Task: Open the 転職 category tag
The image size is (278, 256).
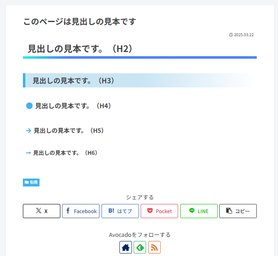Action: coord(31,182)
